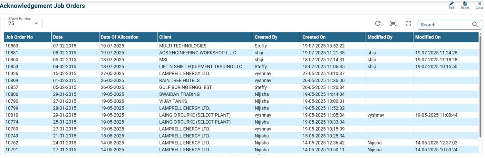Screen dimensions: 485x158
Task: Click the Modified By column header
Action: pos(380,37)
